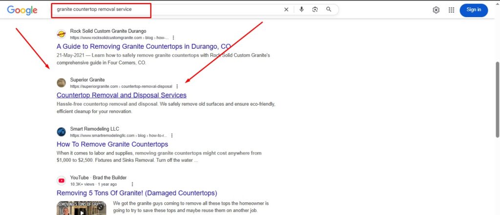Viewport: 500px width, 215px height.
Task: Open more options for Superior Granite result
Action: pyautogui.click(x=177, y=86)
